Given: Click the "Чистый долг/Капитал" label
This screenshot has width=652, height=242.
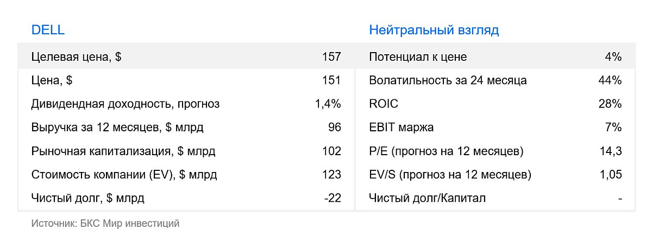Looking at the screenshot, I should [x=427, y=198].
